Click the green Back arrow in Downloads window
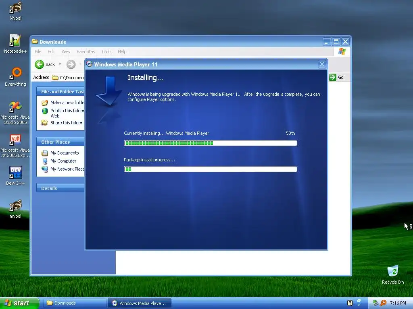Viewport: 413px width, 309px height. coord(40,64)
